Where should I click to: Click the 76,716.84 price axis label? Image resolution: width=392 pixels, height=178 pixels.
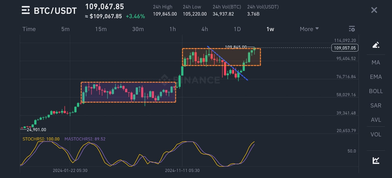346,77
